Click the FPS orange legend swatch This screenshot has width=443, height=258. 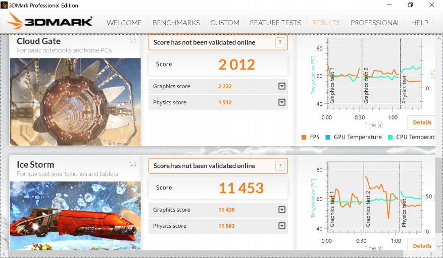[x=304, y=138]
